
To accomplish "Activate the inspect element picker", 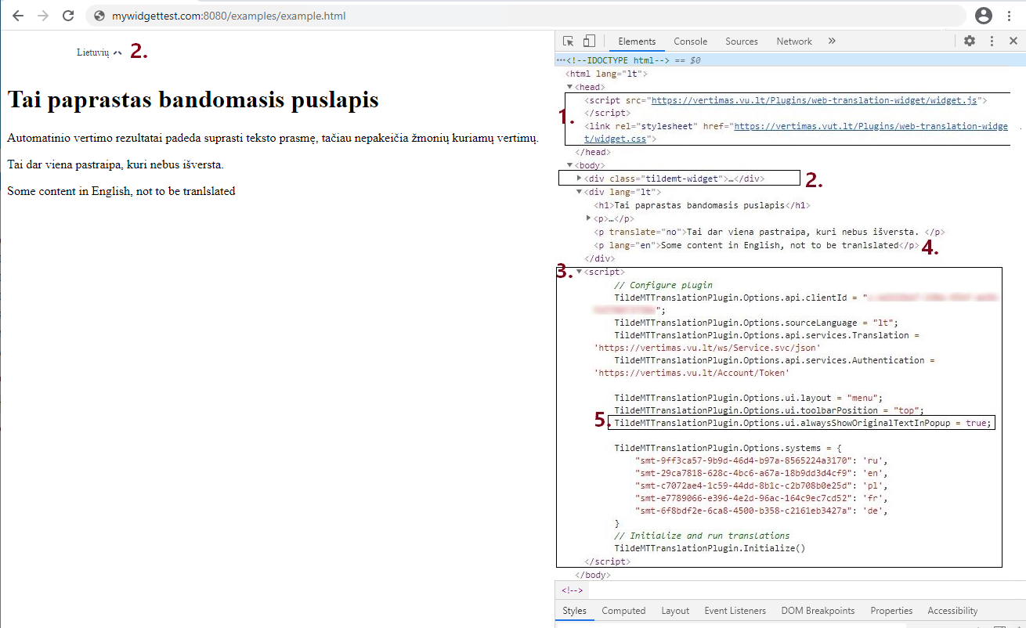I will pos(569,42).
